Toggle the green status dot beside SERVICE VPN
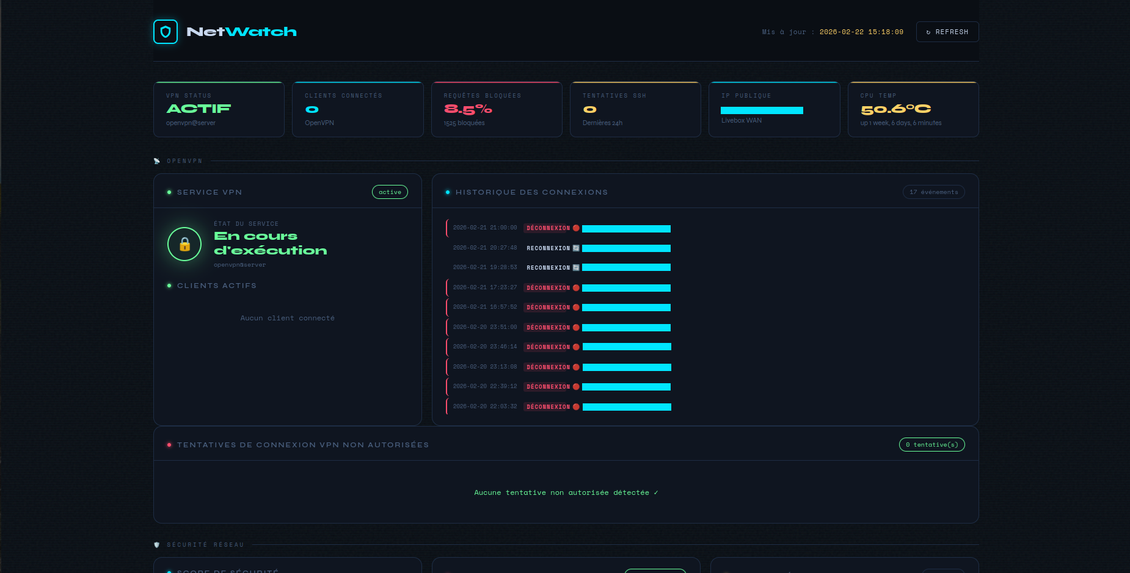The image size is (1130, 573). (x=169, y=192)
